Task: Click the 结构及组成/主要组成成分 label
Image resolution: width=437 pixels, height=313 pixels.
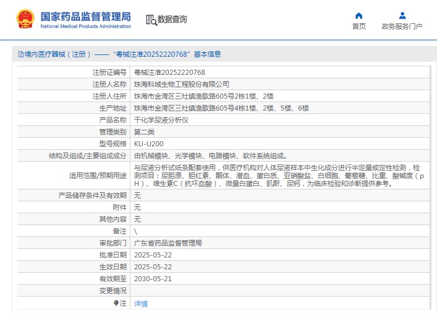Action: tap(87, 156)
